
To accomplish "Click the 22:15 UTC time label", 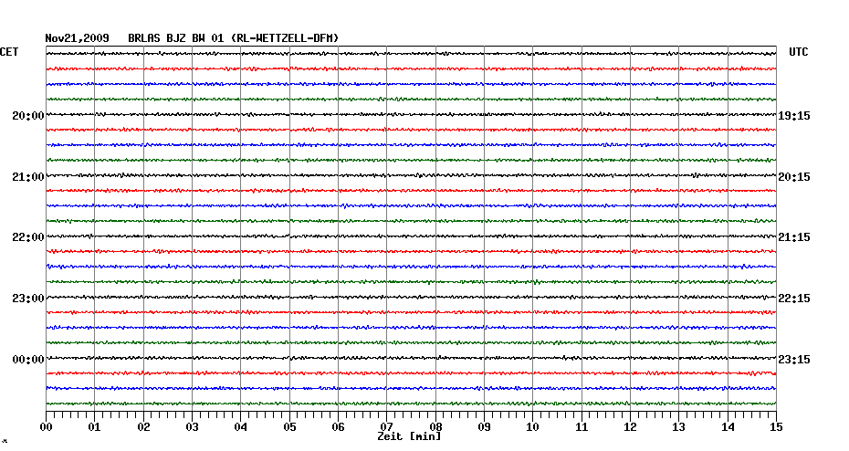I will pos(793,299).
